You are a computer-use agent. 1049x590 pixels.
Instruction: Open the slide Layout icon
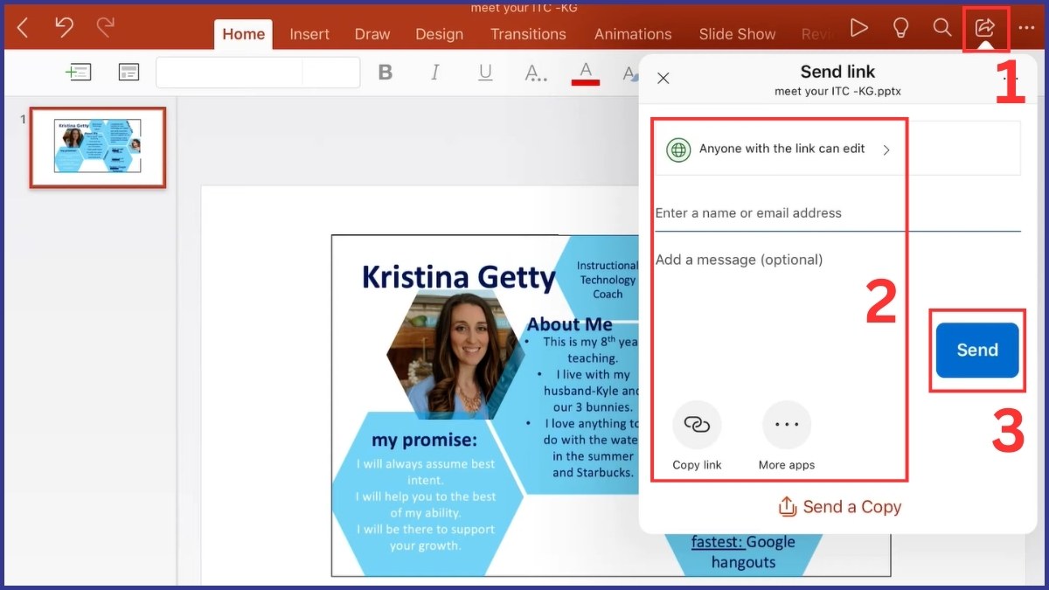(129, 73)
